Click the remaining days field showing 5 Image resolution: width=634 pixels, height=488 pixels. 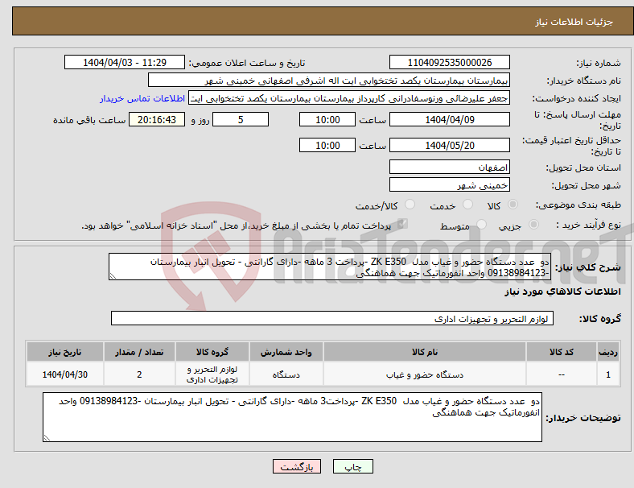(x=241, y=119)
